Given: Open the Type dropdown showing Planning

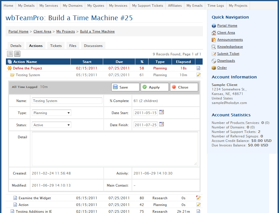Looking at the screenshot, I should [x=52, y=113].
